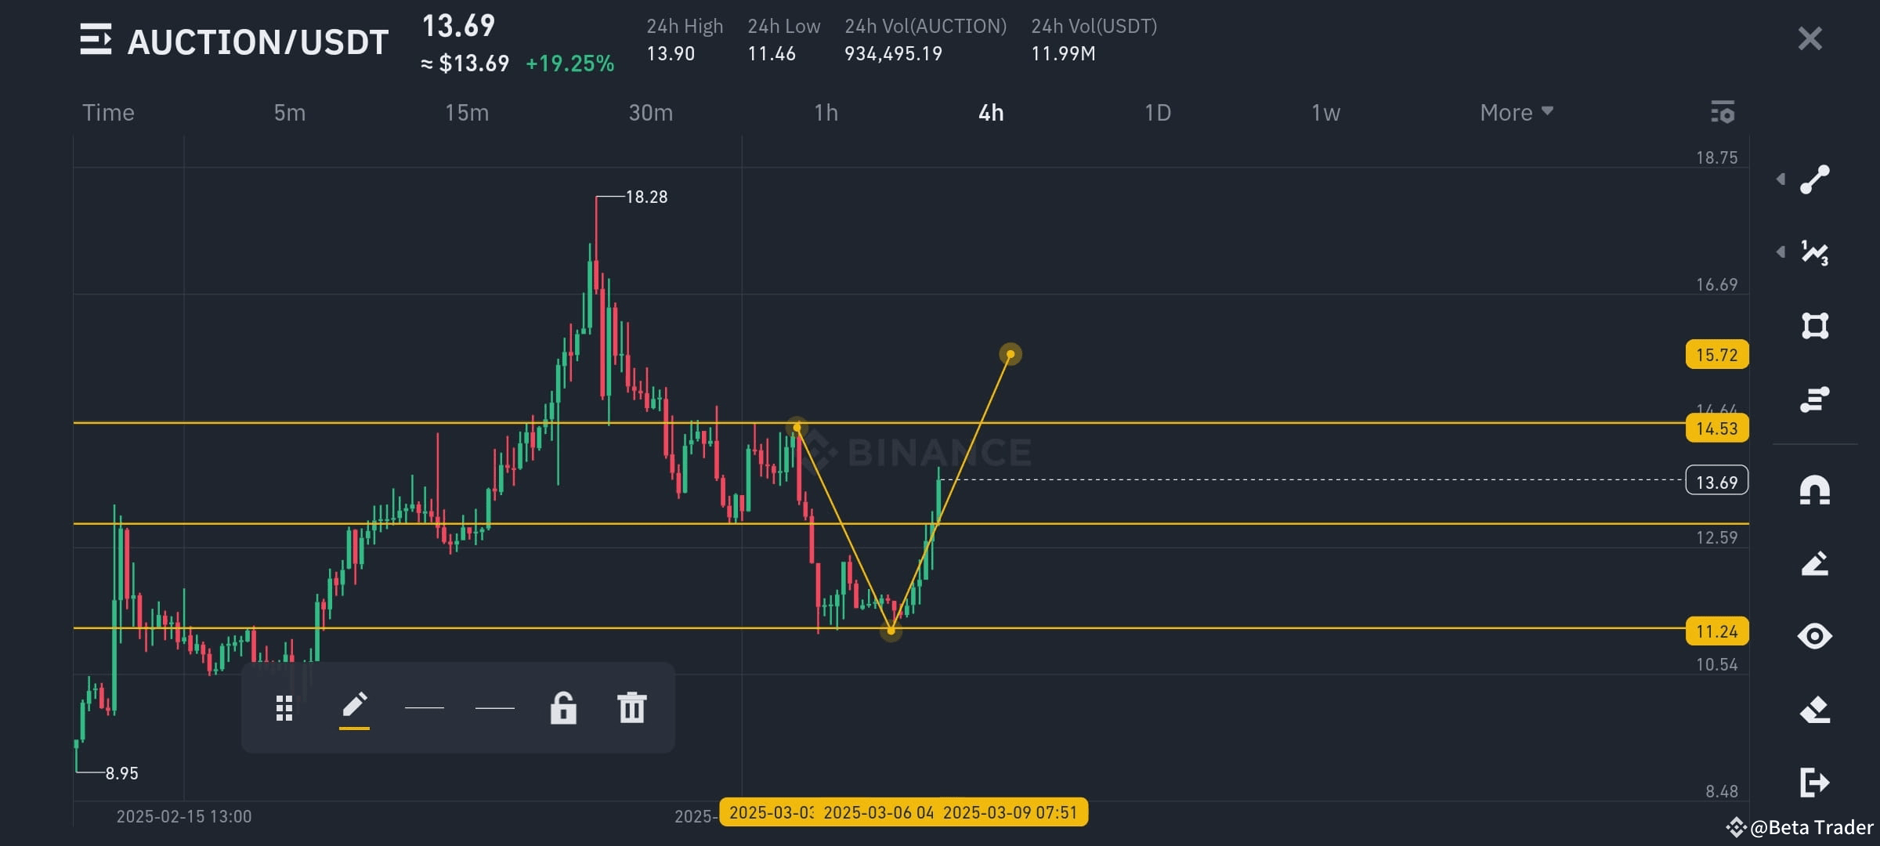Lock the selected drawing via padlock icon
This screenshot has height=846, width=1880.
coord(563,707)
